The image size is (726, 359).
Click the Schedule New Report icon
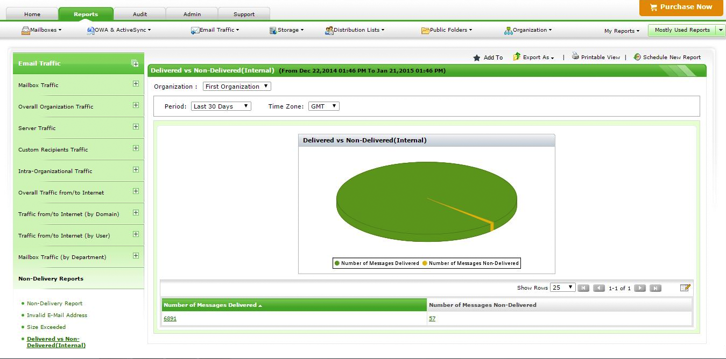[x=637, y=57]
